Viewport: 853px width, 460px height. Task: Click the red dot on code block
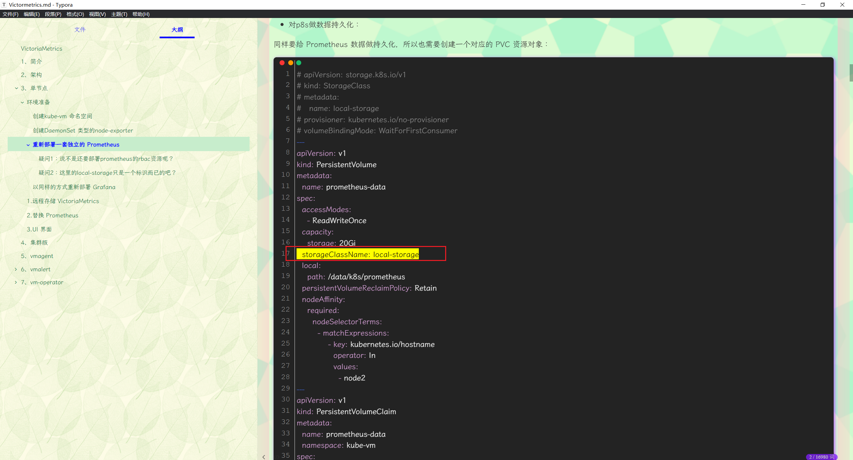click(x=282, y=63)
